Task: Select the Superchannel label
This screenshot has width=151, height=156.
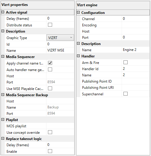Action: pos(93,94)
